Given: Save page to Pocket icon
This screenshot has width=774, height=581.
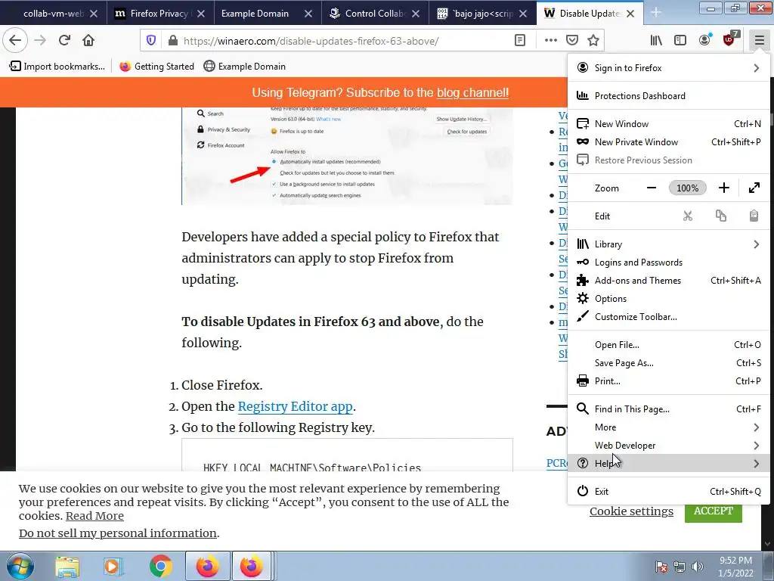Looking at the screenshot, I should [572, 41].
